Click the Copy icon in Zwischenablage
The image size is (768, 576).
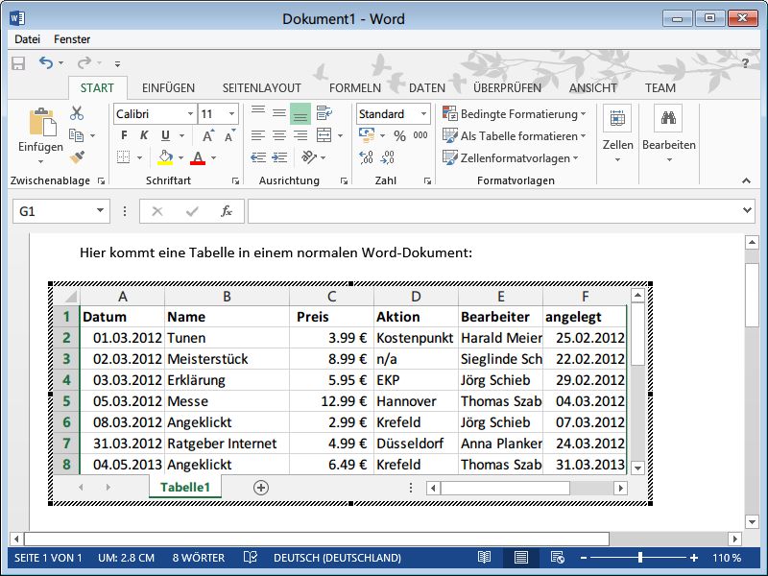tap(76, 135)
